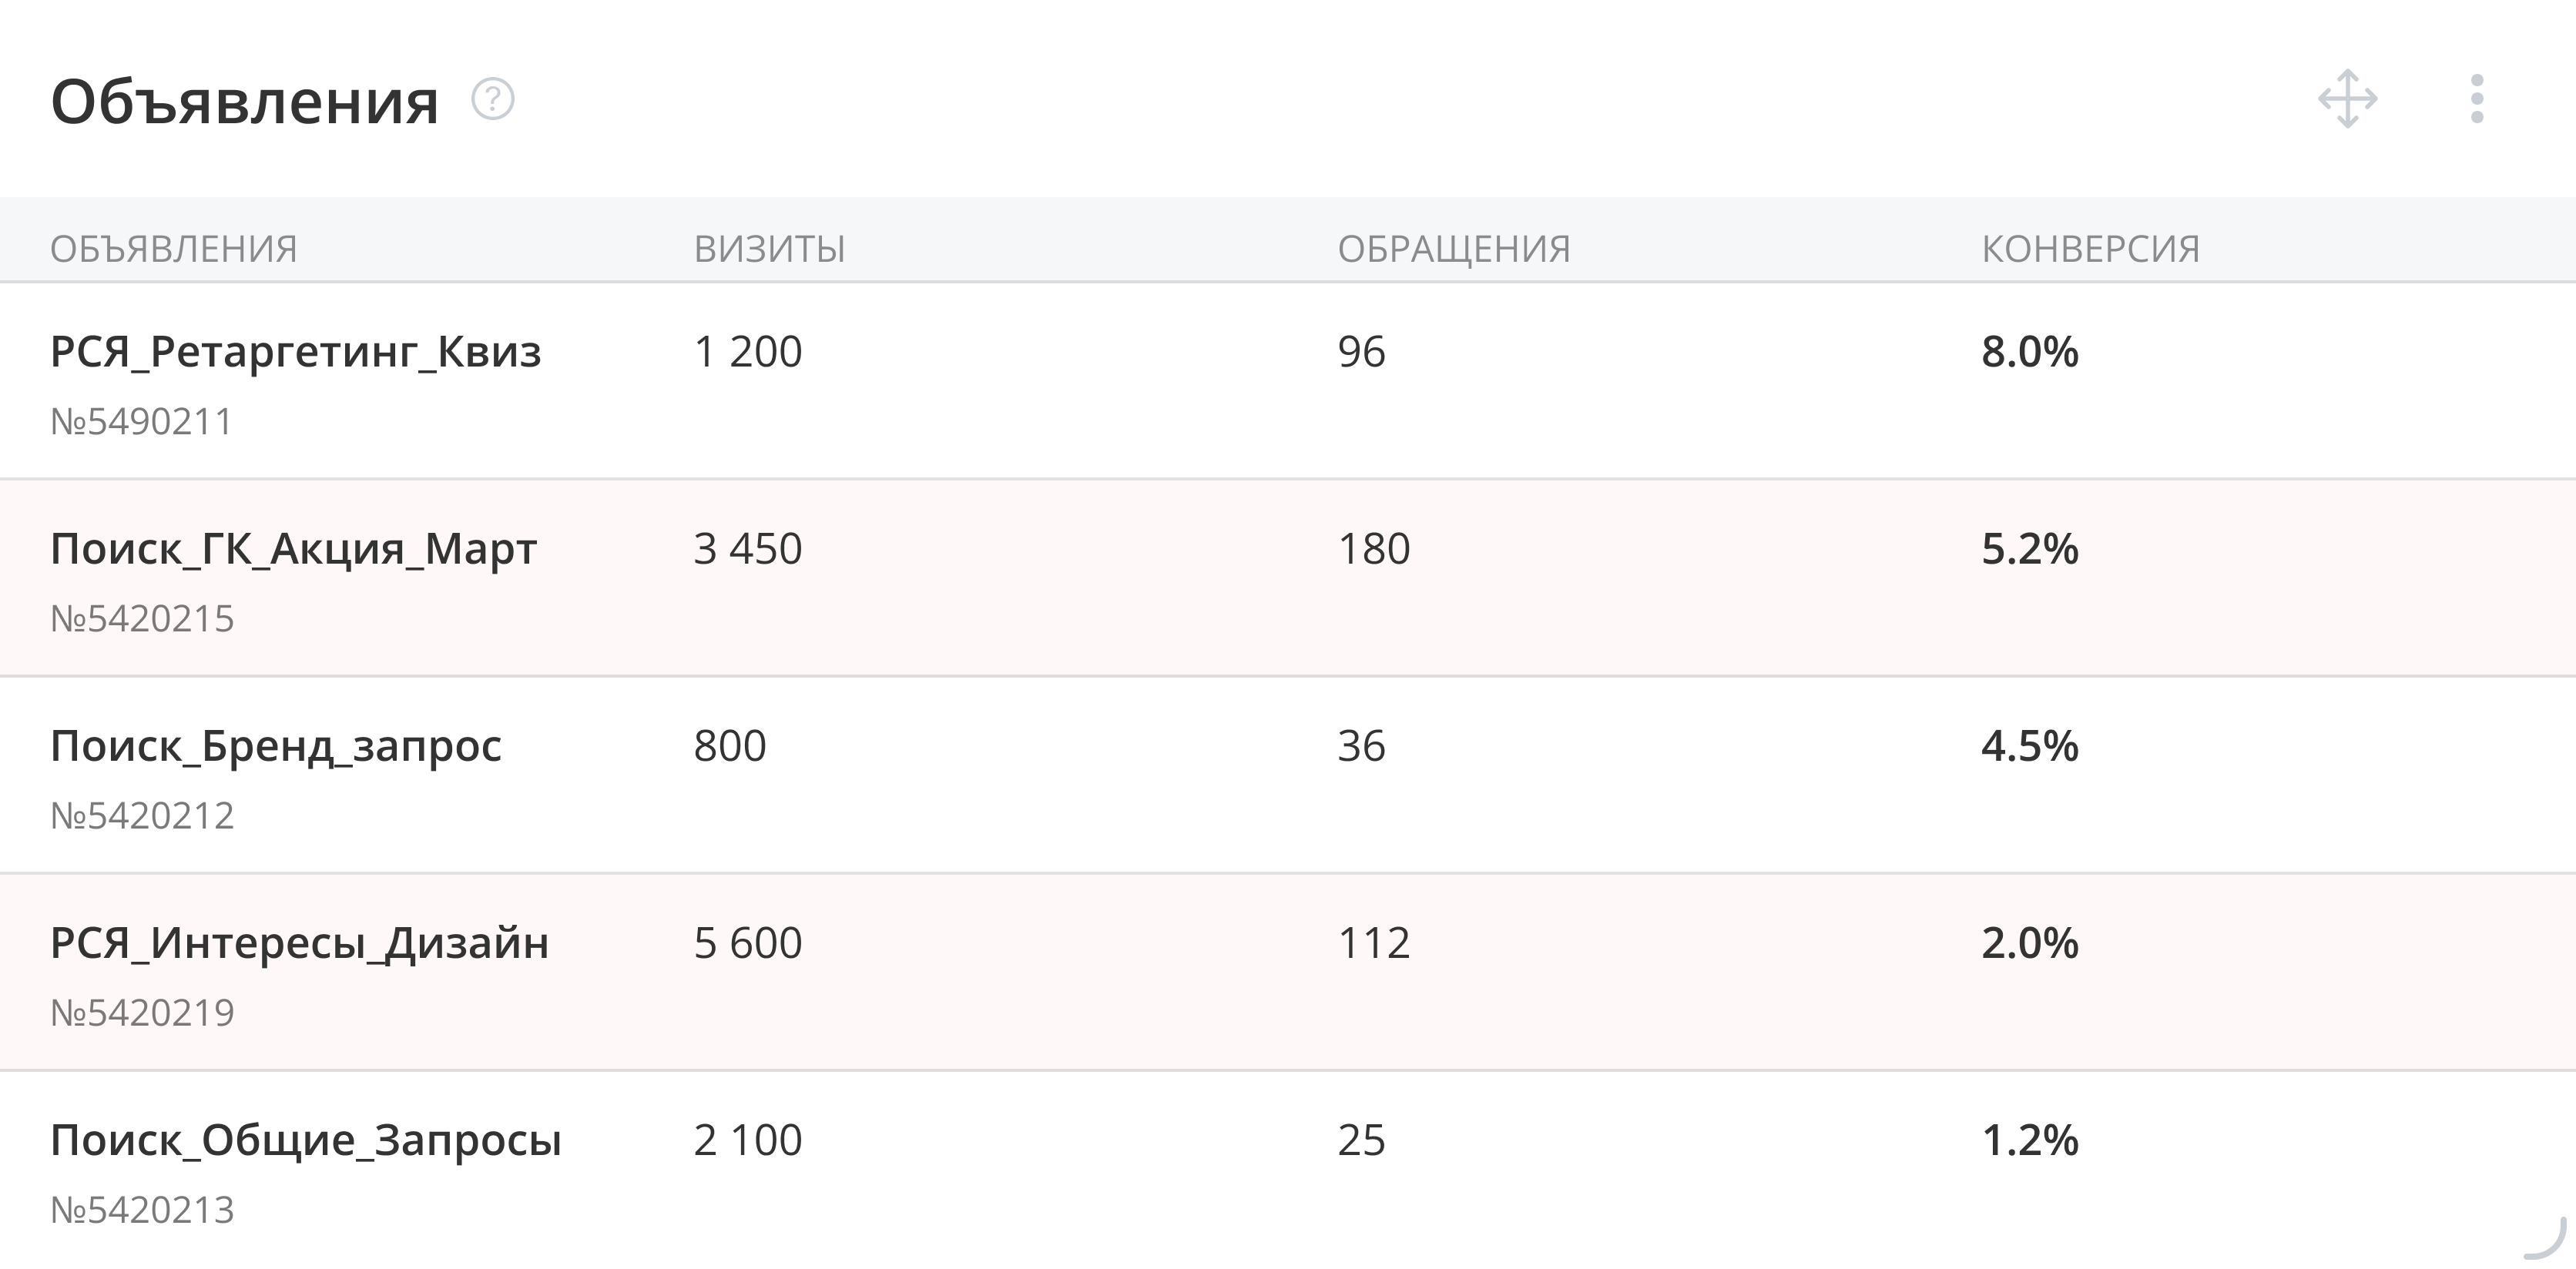Open the three-dot widget menu
This screenshot has width=2576, height=1269.
2476,99
